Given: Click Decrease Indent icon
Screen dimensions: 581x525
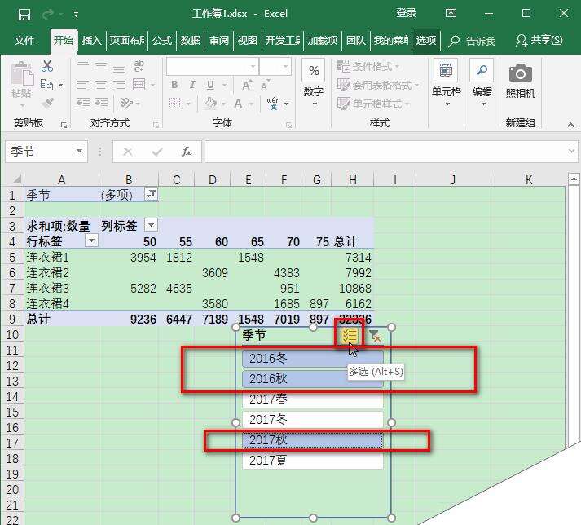Looking at the screenshot, I should tap(82, 103).
